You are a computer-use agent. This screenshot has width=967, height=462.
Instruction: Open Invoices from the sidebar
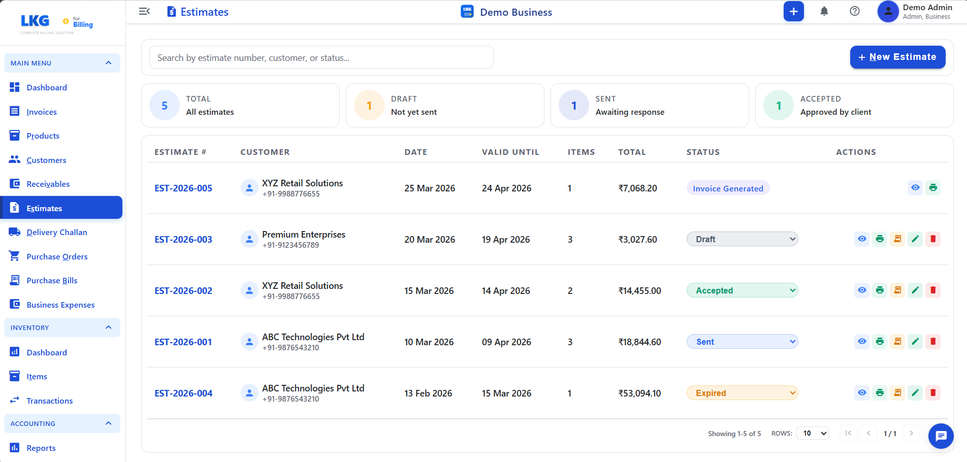pos(61,112)
